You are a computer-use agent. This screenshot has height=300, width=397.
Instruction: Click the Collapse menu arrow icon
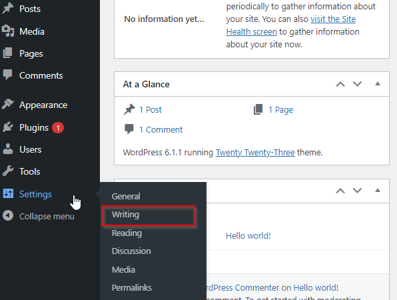click(8, 215)
